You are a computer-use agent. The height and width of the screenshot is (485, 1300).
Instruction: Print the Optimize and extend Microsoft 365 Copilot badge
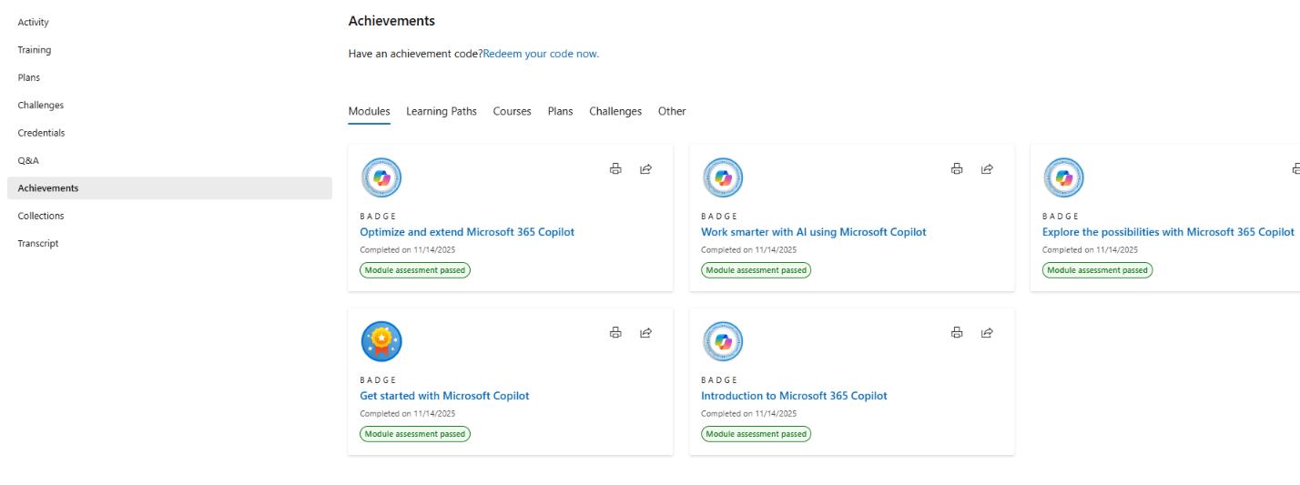(615, 168)
